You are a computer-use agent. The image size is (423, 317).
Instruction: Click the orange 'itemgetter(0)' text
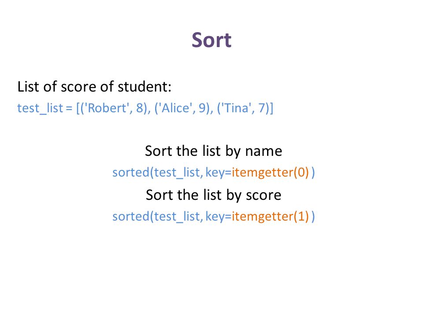tap(270, 173)
